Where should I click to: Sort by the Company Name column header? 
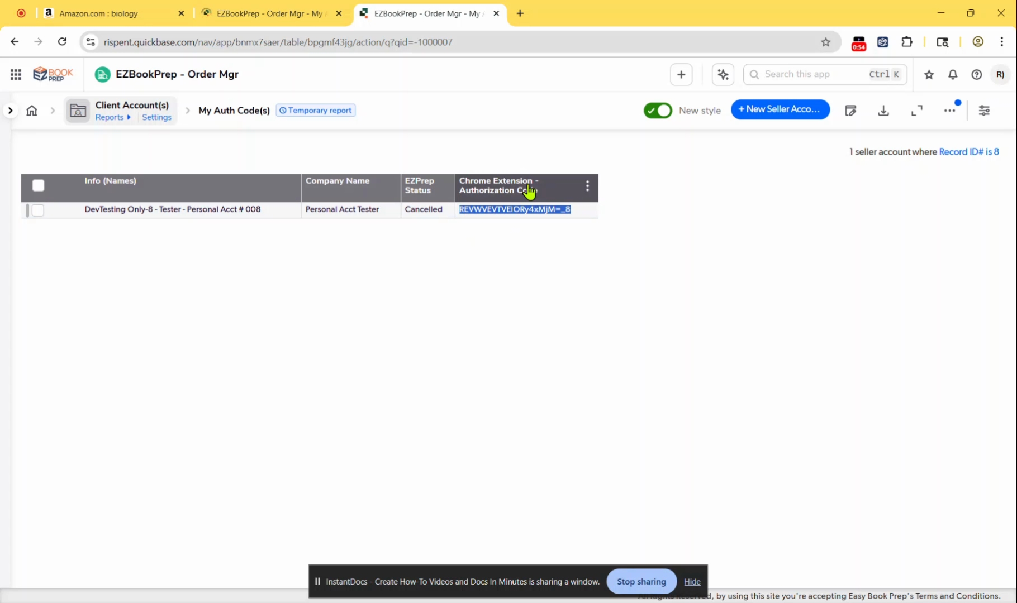point(338,181)
